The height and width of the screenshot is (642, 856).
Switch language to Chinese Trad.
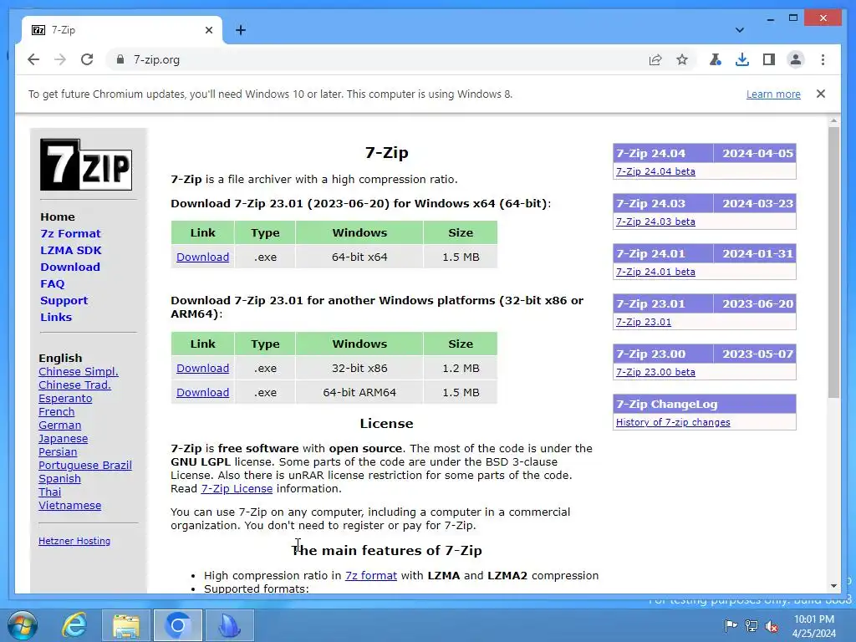[74, 385]
